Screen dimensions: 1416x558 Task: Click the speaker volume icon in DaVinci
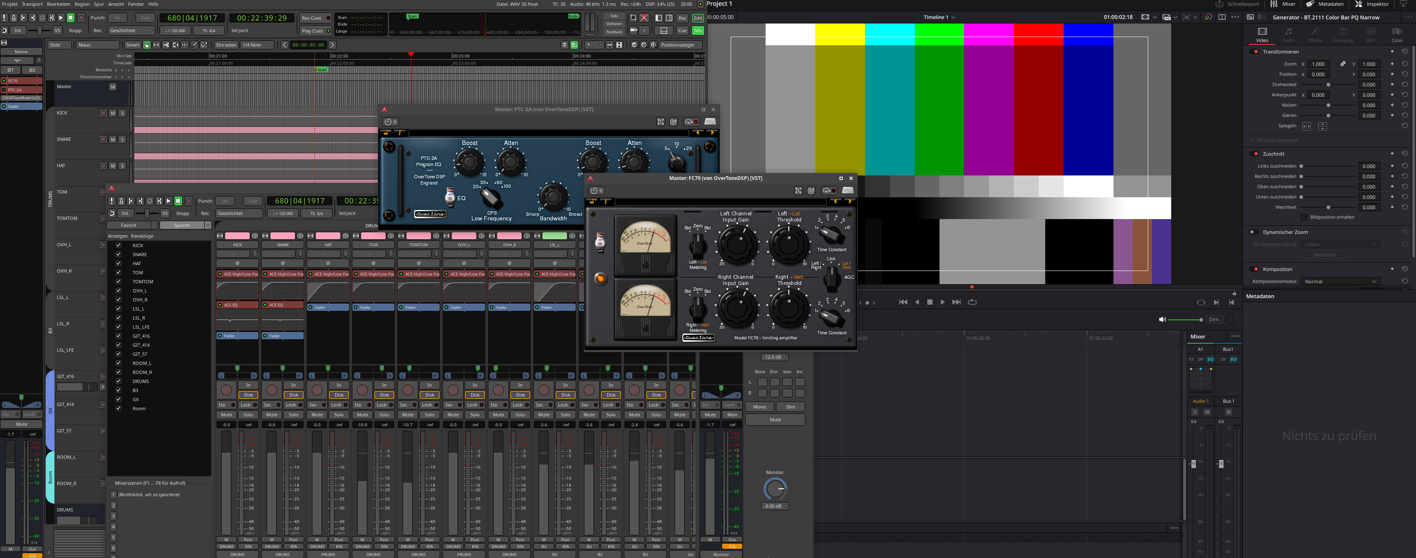[1162, 320]
